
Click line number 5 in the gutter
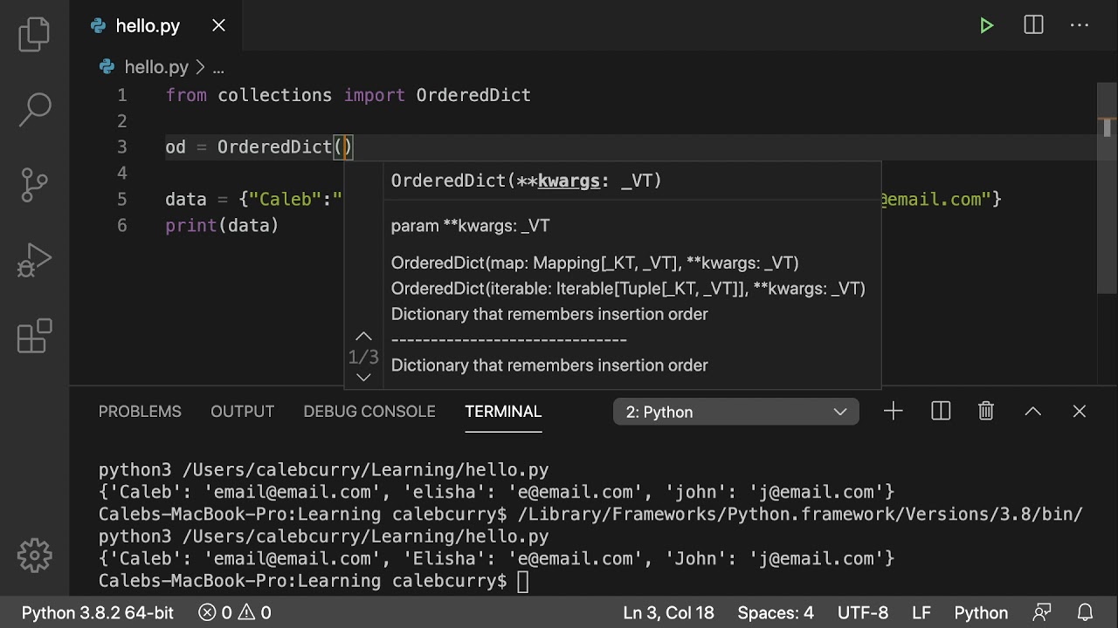tap(122, 200)
